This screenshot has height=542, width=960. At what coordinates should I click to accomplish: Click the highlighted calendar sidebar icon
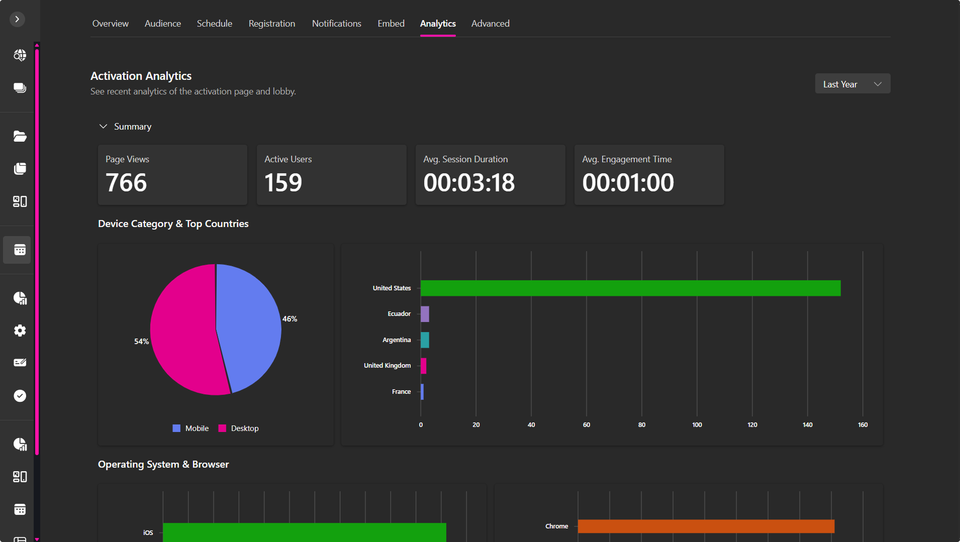[x=20, y=250]
